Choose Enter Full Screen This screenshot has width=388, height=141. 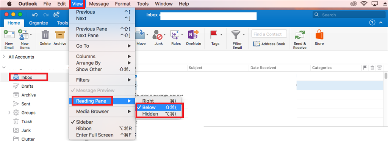point(102,135)
